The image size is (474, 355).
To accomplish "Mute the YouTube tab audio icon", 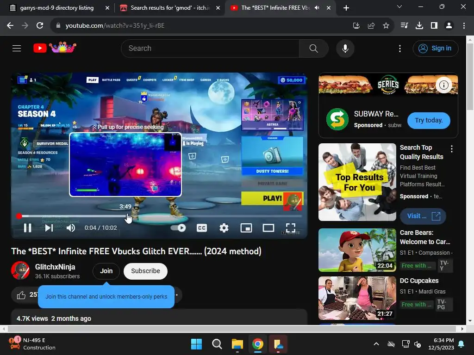I will point(317,8).
